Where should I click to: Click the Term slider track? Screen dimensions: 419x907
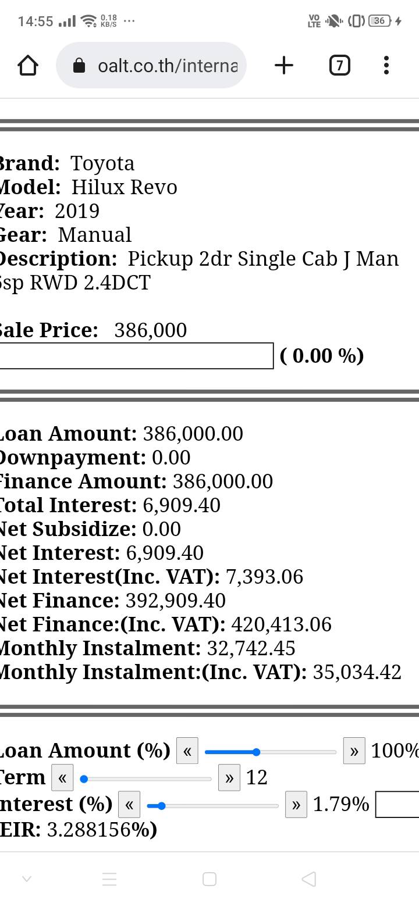tap(147, 779)
